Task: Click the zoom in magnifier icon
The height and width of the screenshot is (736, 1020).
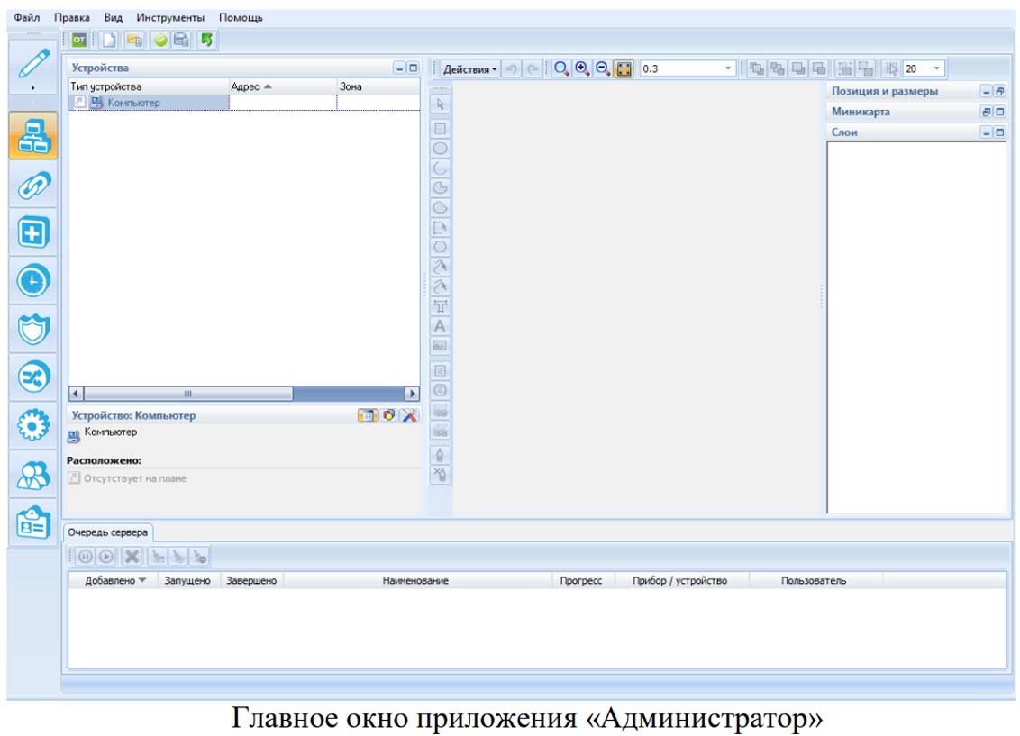Action: click(x=582, y=69)
